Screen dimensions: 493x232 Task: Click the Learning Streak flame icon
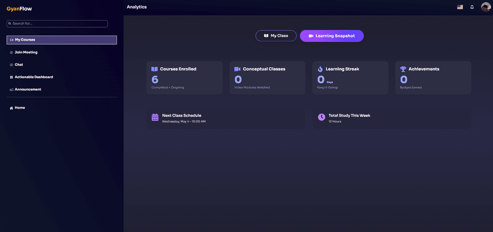pyautogui.click(x=320, y=69)
